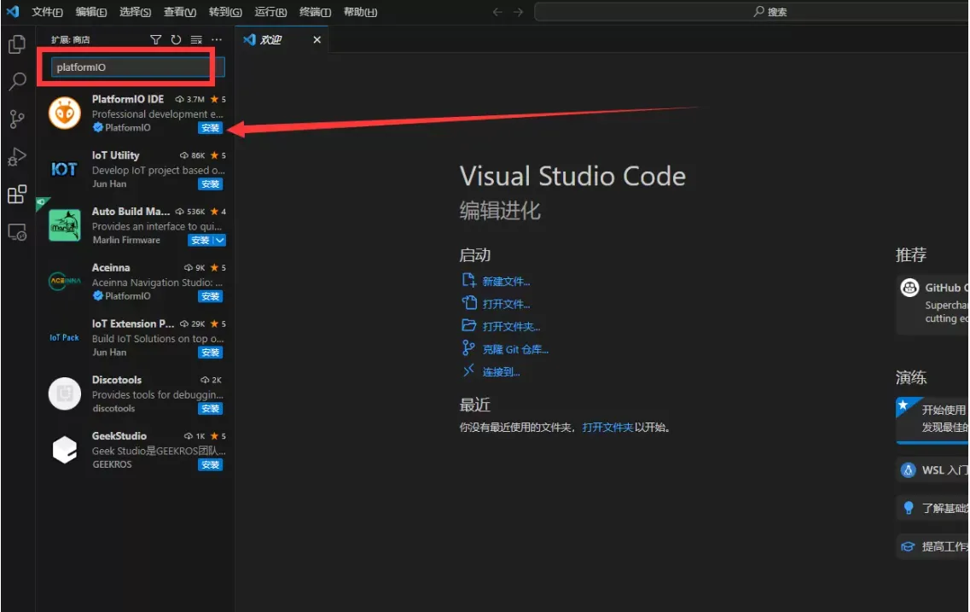
Task: Click the filter extensions funnel icon
Action: 156,39
